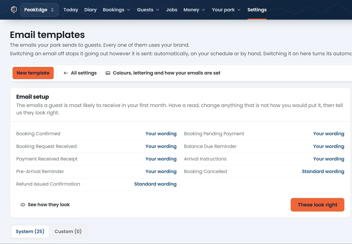Click the Balance Due Reminder label
Viewport: 352px width, 244px height.
[210, 146]
